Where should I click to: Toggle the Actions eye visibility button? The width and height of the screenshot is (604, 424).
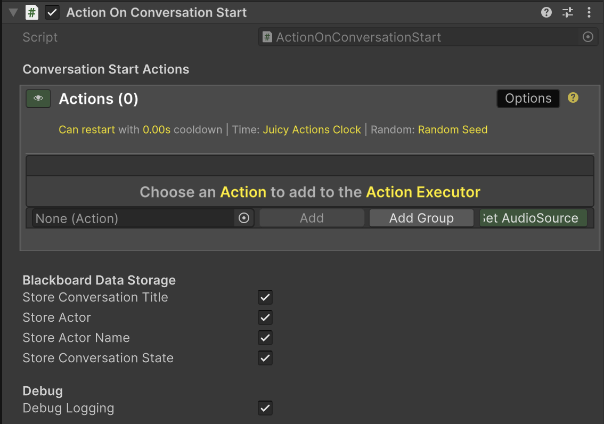pos(38,99)
